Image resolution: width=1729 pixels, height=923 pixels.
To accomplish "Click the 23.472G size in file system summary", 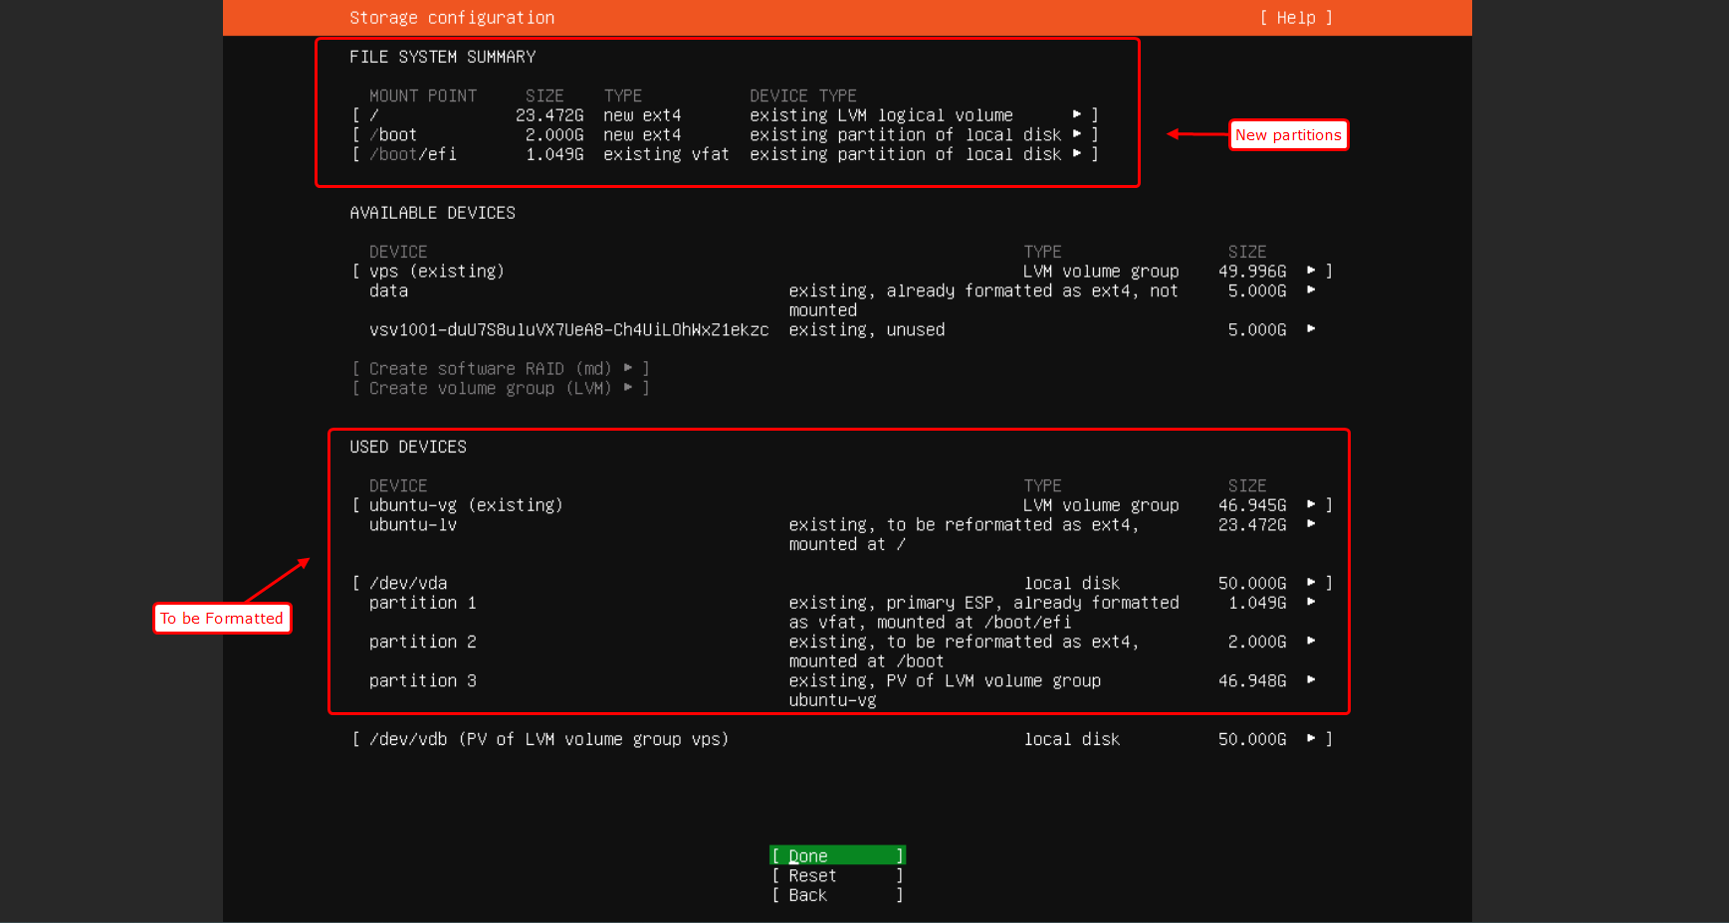I will pos(549,115).
